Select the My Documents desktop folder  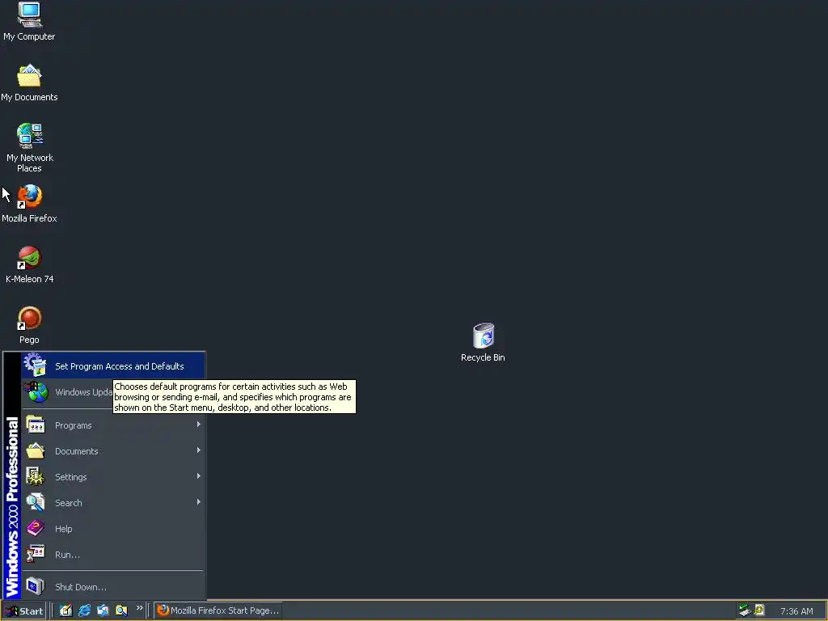pyautogui.click(x=29, y=82)
